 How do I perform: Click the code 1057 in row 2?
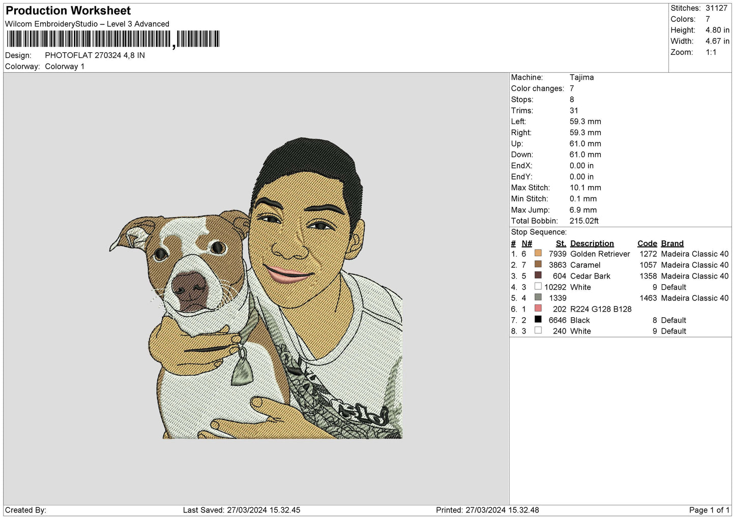(649, 265)
